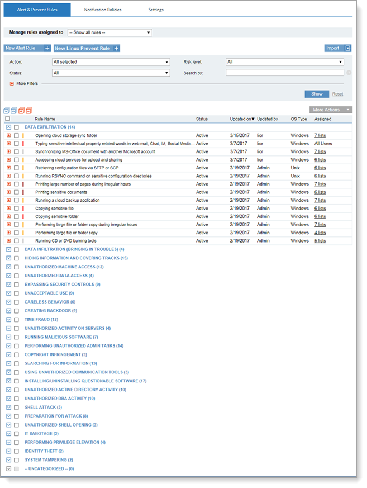367x488 pixels.
Task: Click the orange expand all rules icon
Action: point(22,111)
